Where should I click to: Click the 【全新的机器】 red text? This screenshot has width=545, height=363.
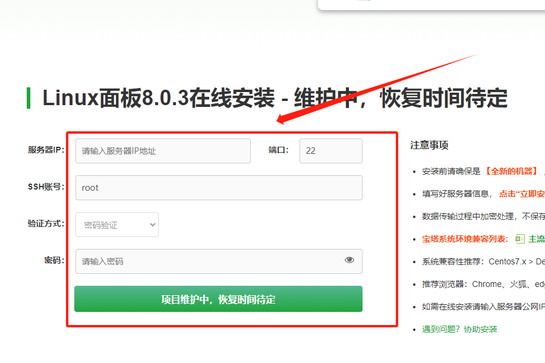point(511,171)
